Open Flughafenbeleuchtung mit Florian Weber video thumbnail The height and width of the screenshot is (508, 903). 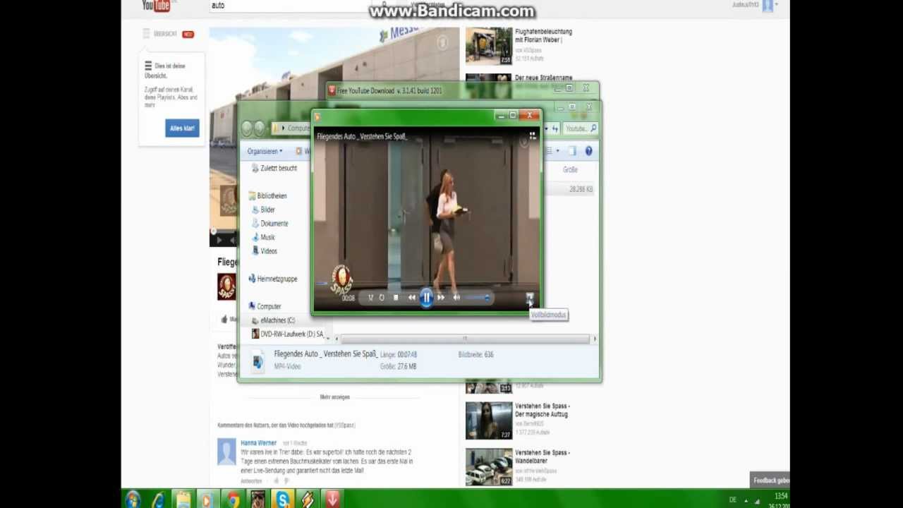point(489,46)
